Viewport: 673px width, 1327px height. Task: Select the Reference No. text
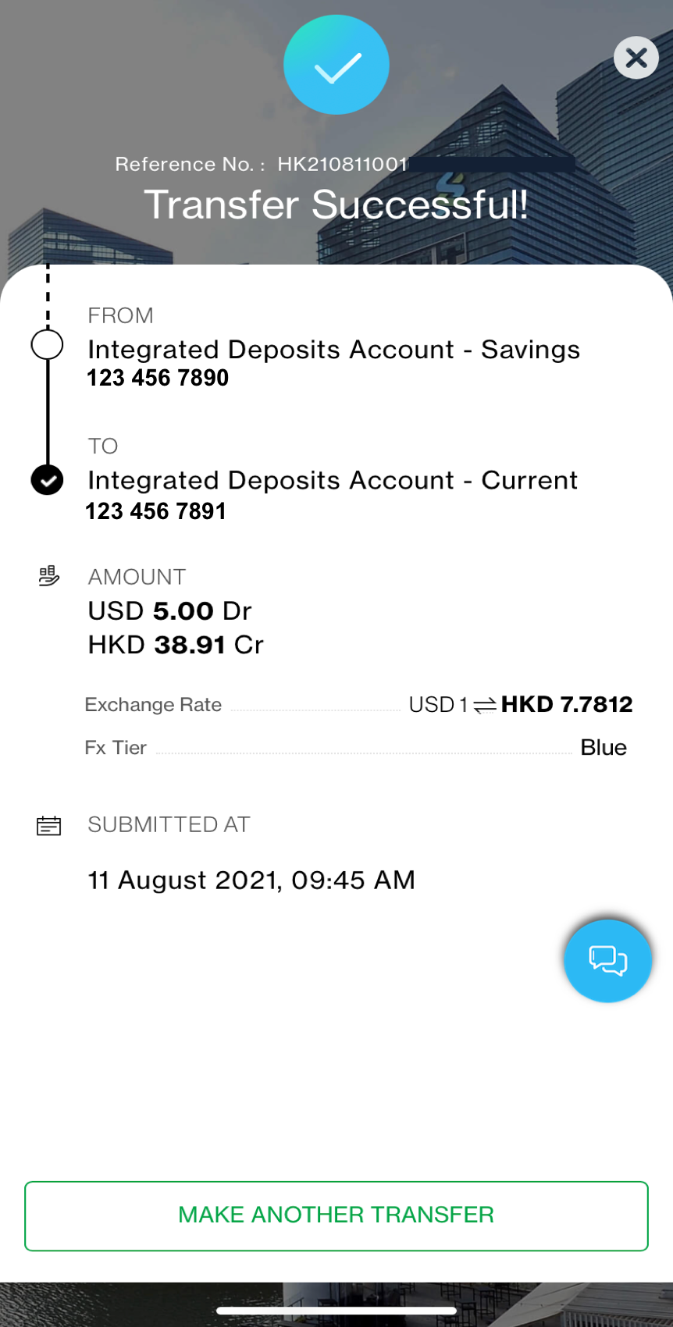coord(262,165)
